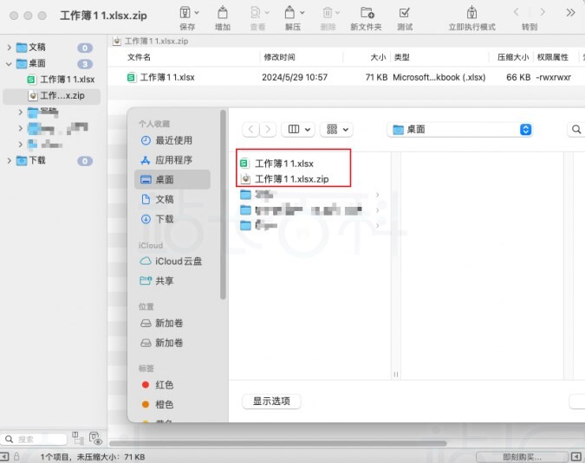Click the 搜索 search field
The height and width of the screenshot is (463, 585).
34,440
